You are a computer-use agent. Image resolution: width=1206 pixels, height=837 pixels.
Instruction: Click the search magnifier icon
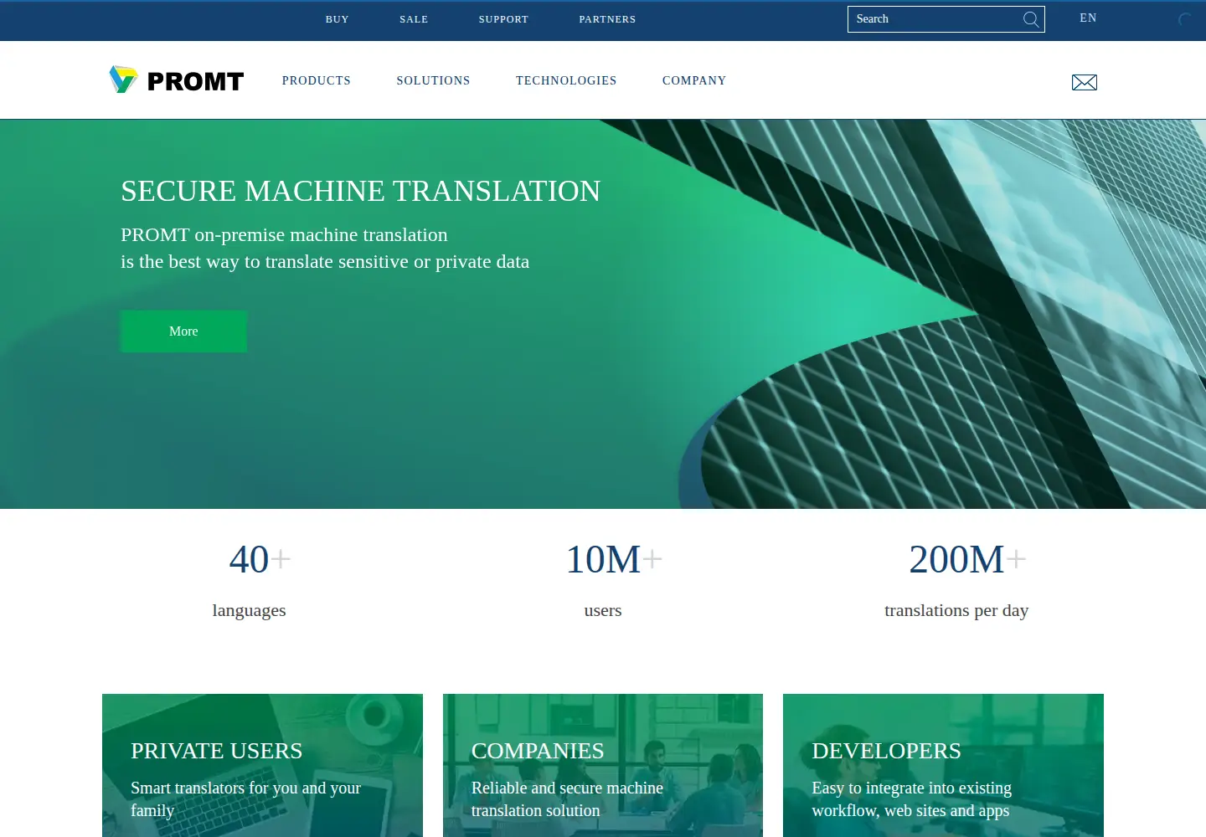1031,19
